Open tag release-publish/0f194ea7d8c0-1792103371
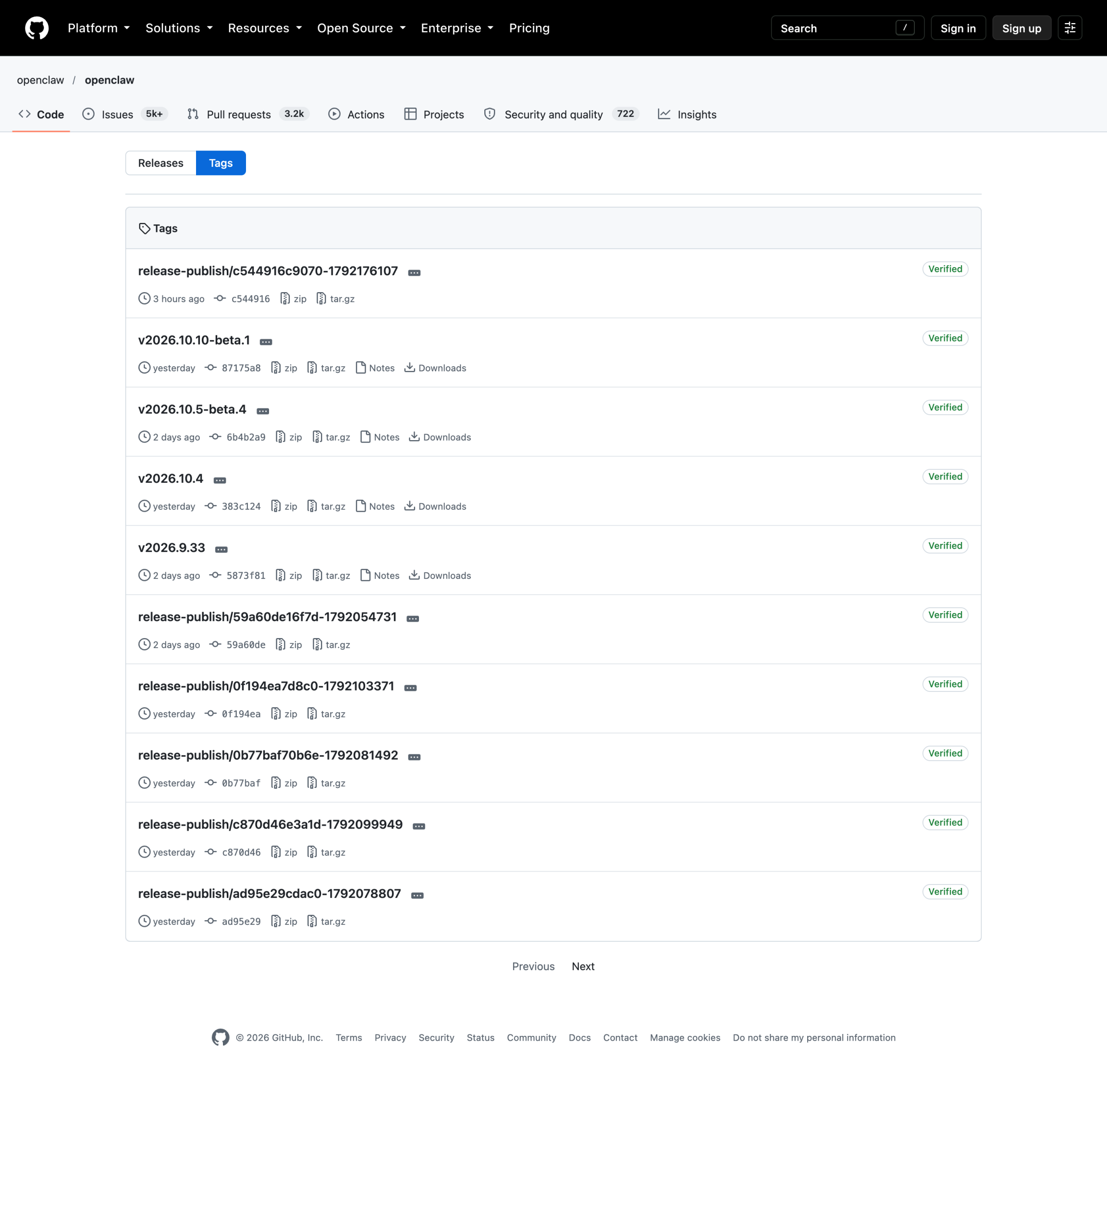The image size is (1107, 1230). point(266,686)
